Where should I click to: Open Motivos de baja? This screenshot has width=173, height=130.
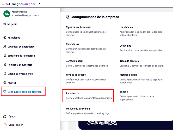click(128, 75)
